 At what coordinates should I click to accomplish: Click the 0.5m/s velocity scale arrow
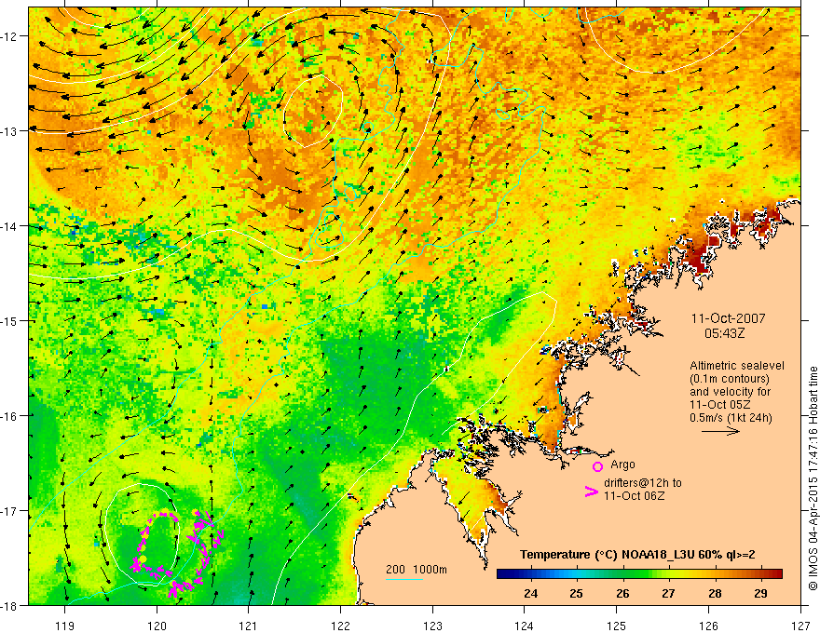(x=720, y=431)
